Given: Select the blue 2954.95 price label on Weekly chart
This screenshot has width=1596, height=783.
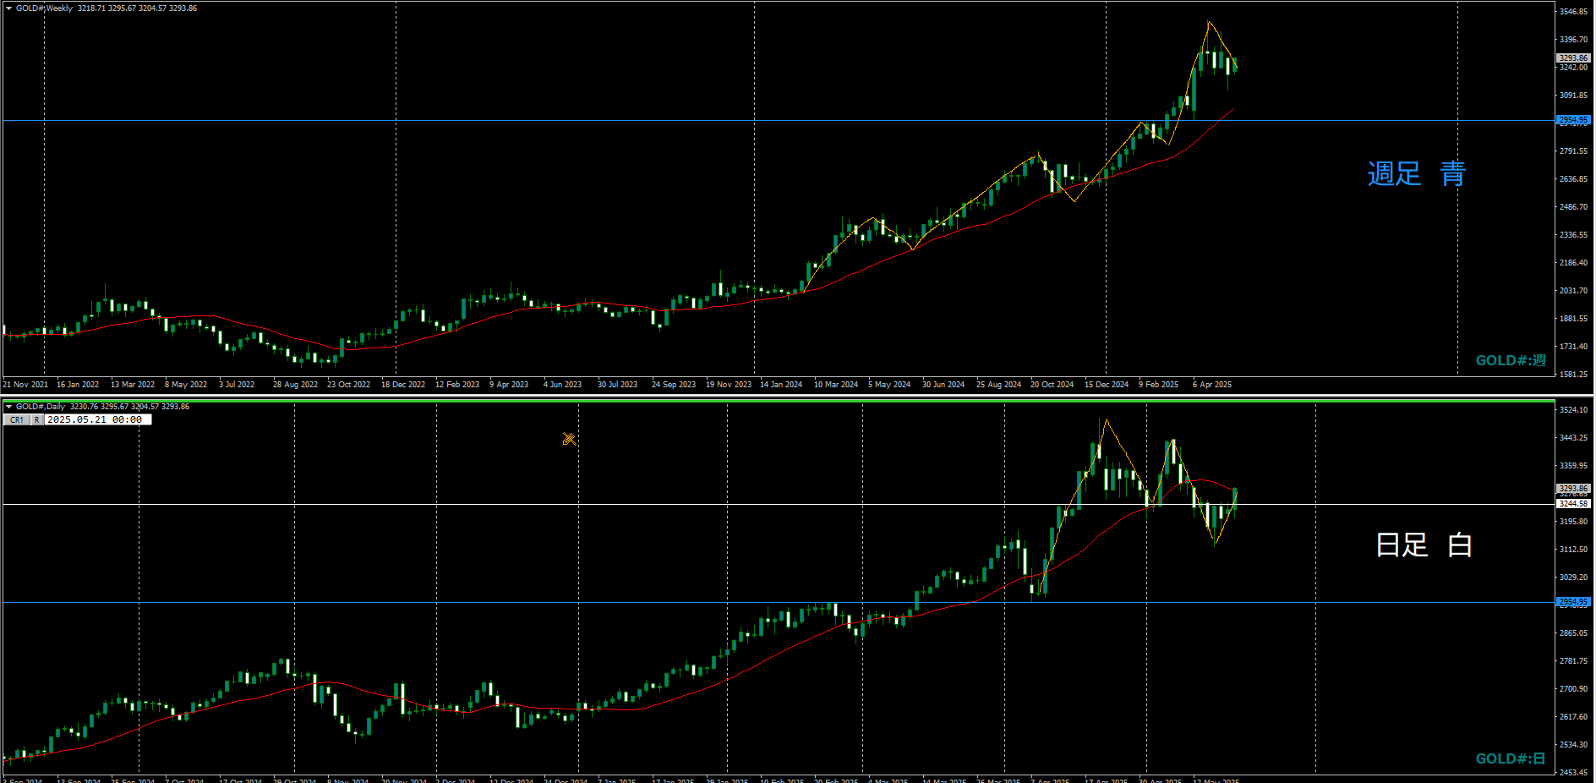Looking at the screenshot, I should point(1573,120).
